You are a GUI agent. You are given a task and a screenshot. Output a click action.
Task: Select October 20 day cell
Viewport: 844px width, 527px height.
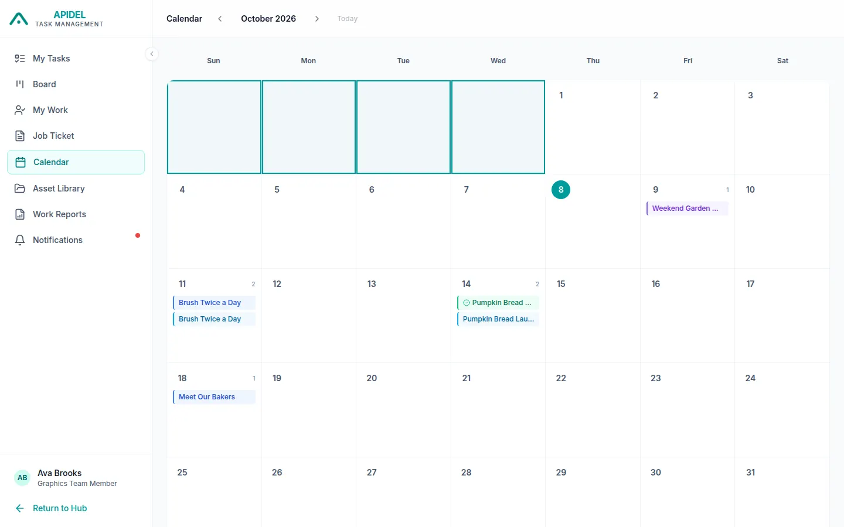[403, 410]
